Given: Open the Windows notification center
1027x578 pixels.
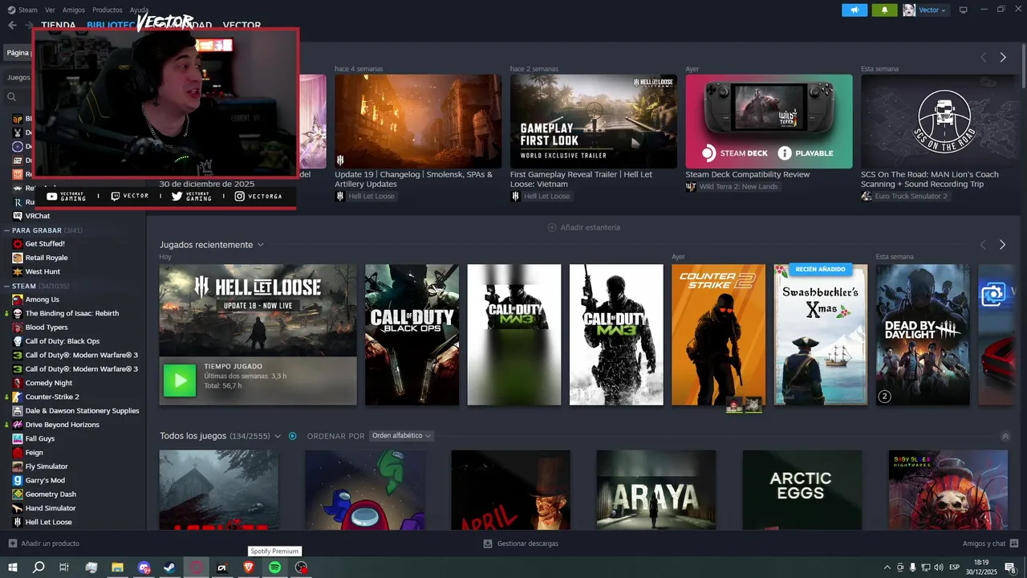Looking at the screenshot, I should click(x=1010, y=568).
